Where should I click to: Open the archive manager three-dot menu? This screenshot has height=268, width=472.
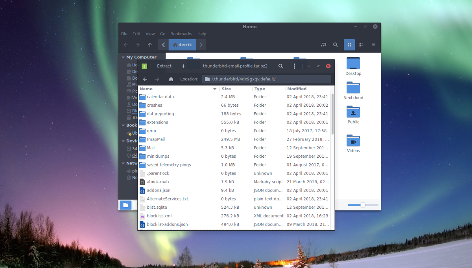pyautogui.click(x=295, y=66)
